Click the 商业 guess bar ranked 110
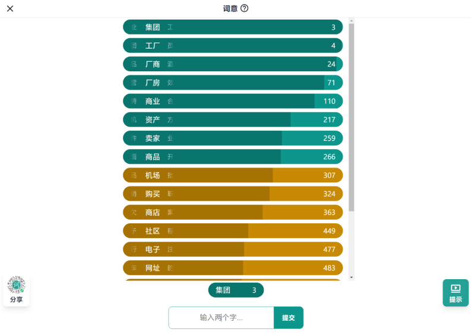The height and width of the screenshot is (335, 471). tap(233, 101)
